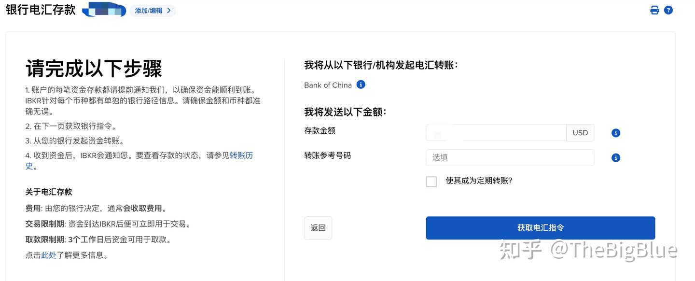The width and height of the screenshot is (695, 281).
Task: Click the info icon next to Bank of China
Action: click(x=360, y=84)
